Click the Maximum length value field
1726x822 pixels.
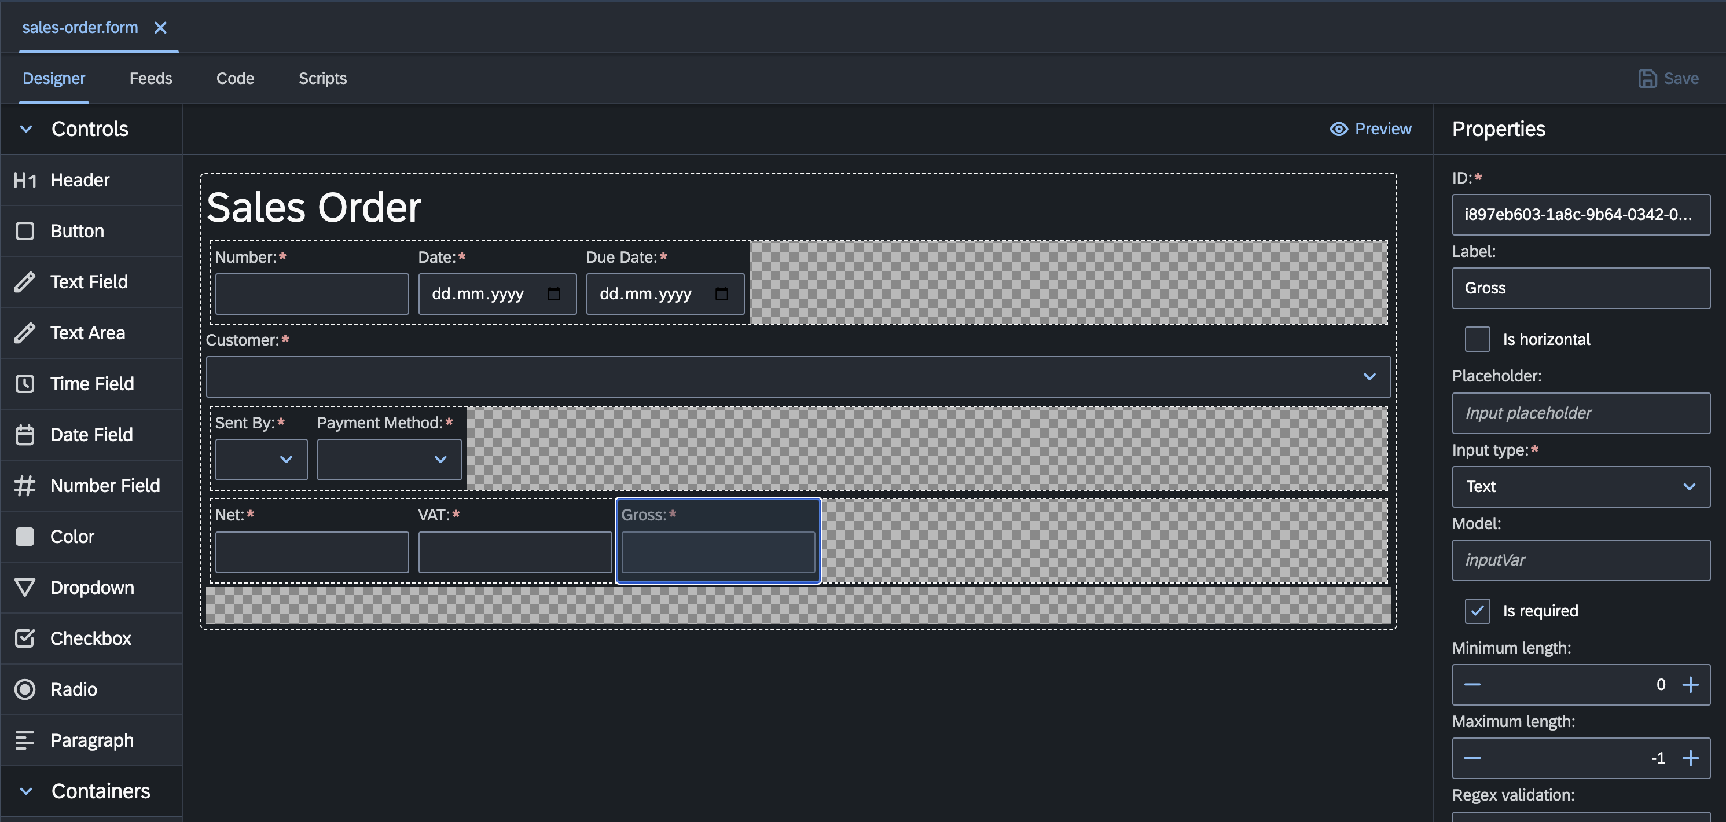pyautogui.click(x=1581, y=758)
